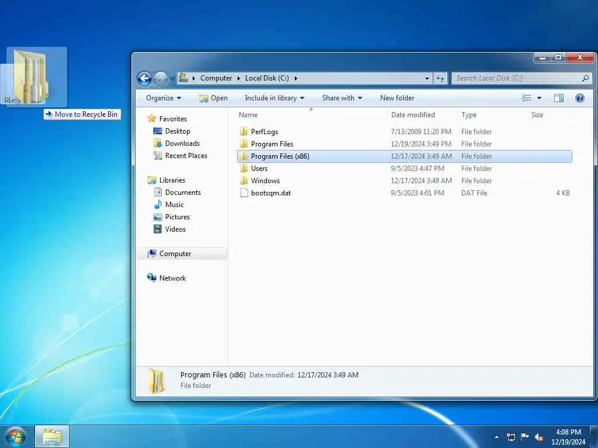Select the Windows folder
This screenshot has height=448, width=598.
pyautogui.click(x=265, y=181)
